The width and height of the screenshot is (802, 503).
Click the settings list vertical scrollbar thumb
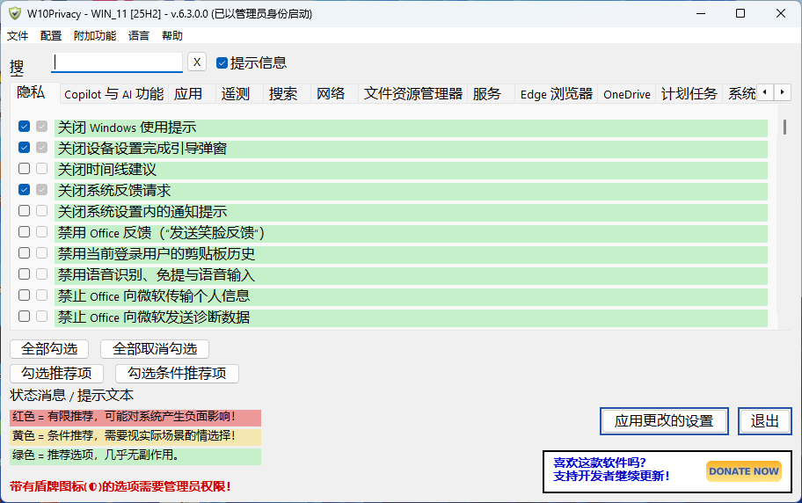784,127
